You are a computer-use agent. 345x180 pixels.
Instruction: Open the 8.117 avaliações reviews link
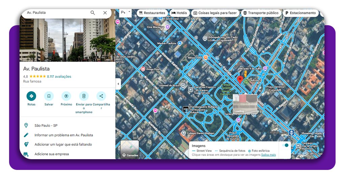59,77
